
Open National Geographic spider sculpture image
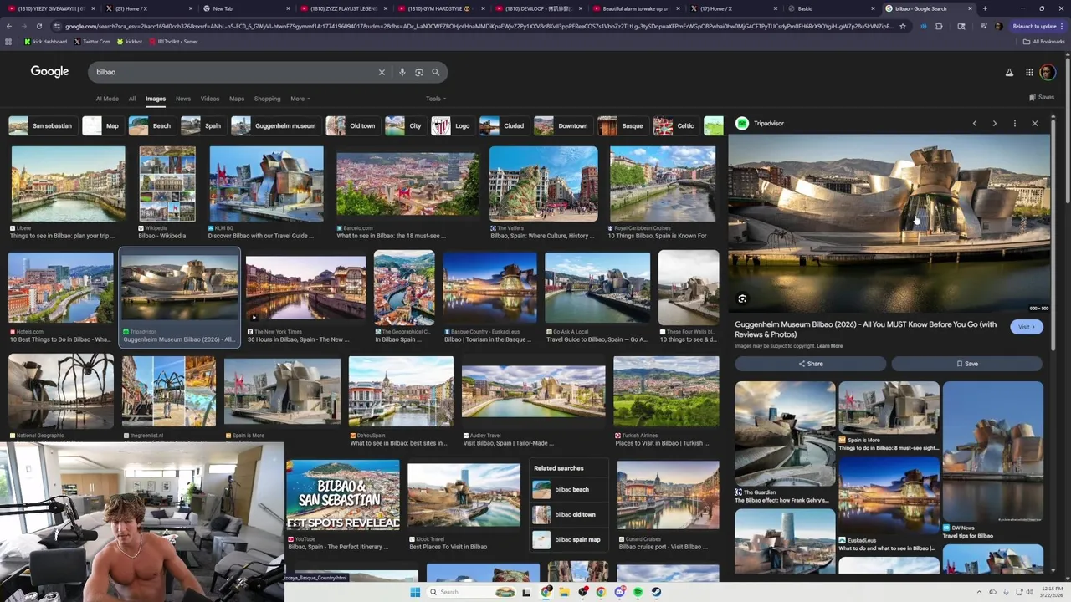click(x=61, y=391)
